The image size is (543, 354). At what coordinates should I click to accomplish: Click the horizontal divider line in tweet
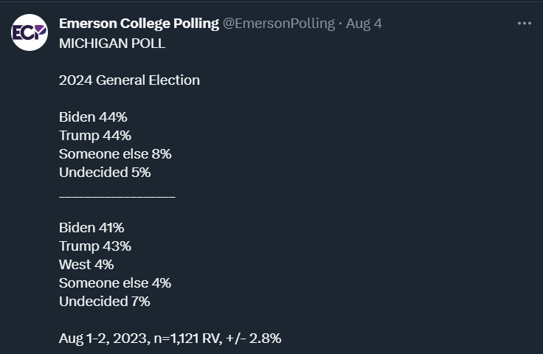[x=117, y=197]
